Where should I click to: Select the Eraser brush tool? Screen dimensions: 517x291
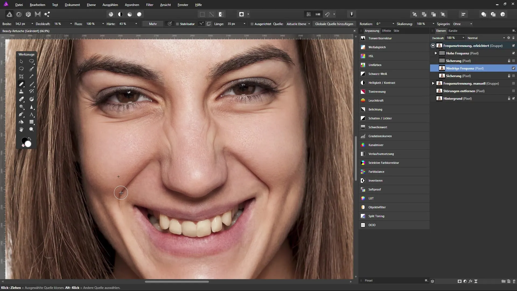(21, 99)
